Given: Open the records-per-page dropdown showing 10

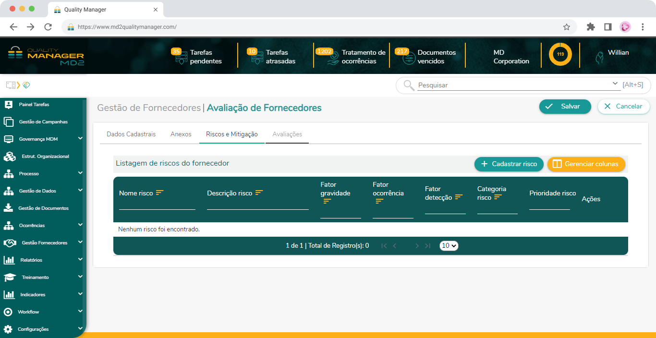Looking at the screenshot, I should tap(449, 245).
